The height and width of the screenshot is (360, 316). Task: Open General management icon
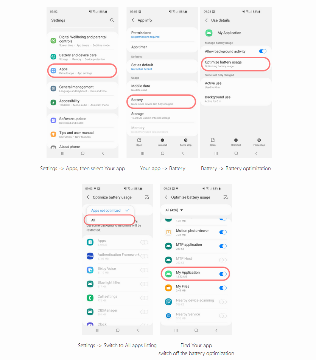click(53, 88)
